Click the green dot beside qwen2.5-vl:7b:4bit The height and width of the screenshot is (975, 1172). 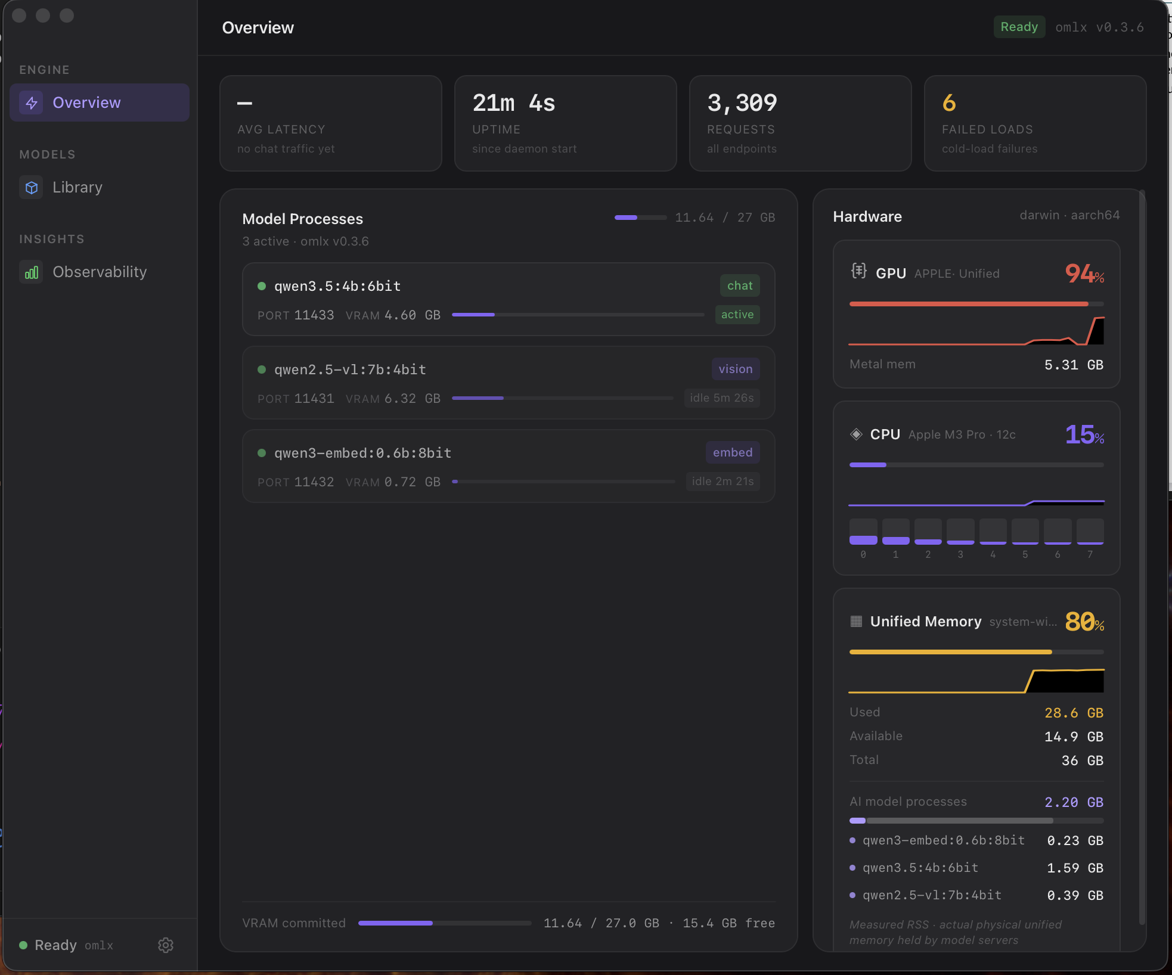coord(261,369)
